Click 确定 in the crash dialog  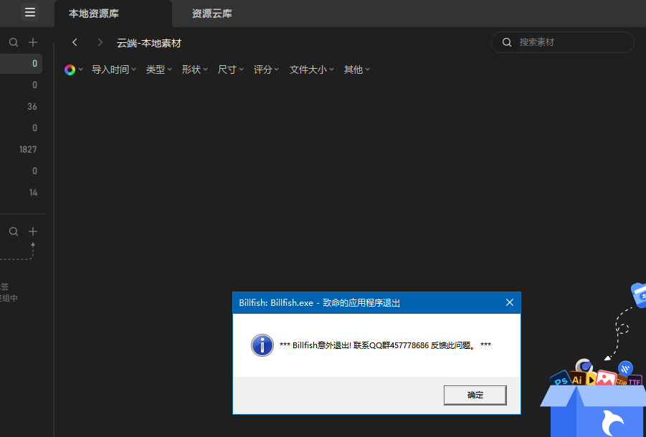coord(475,395)
